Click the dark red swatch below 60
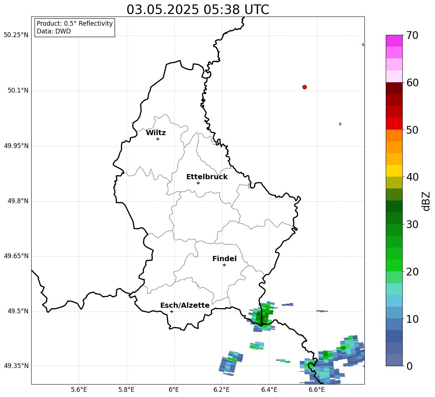This screenshot has width=435, height=397. 394,88
